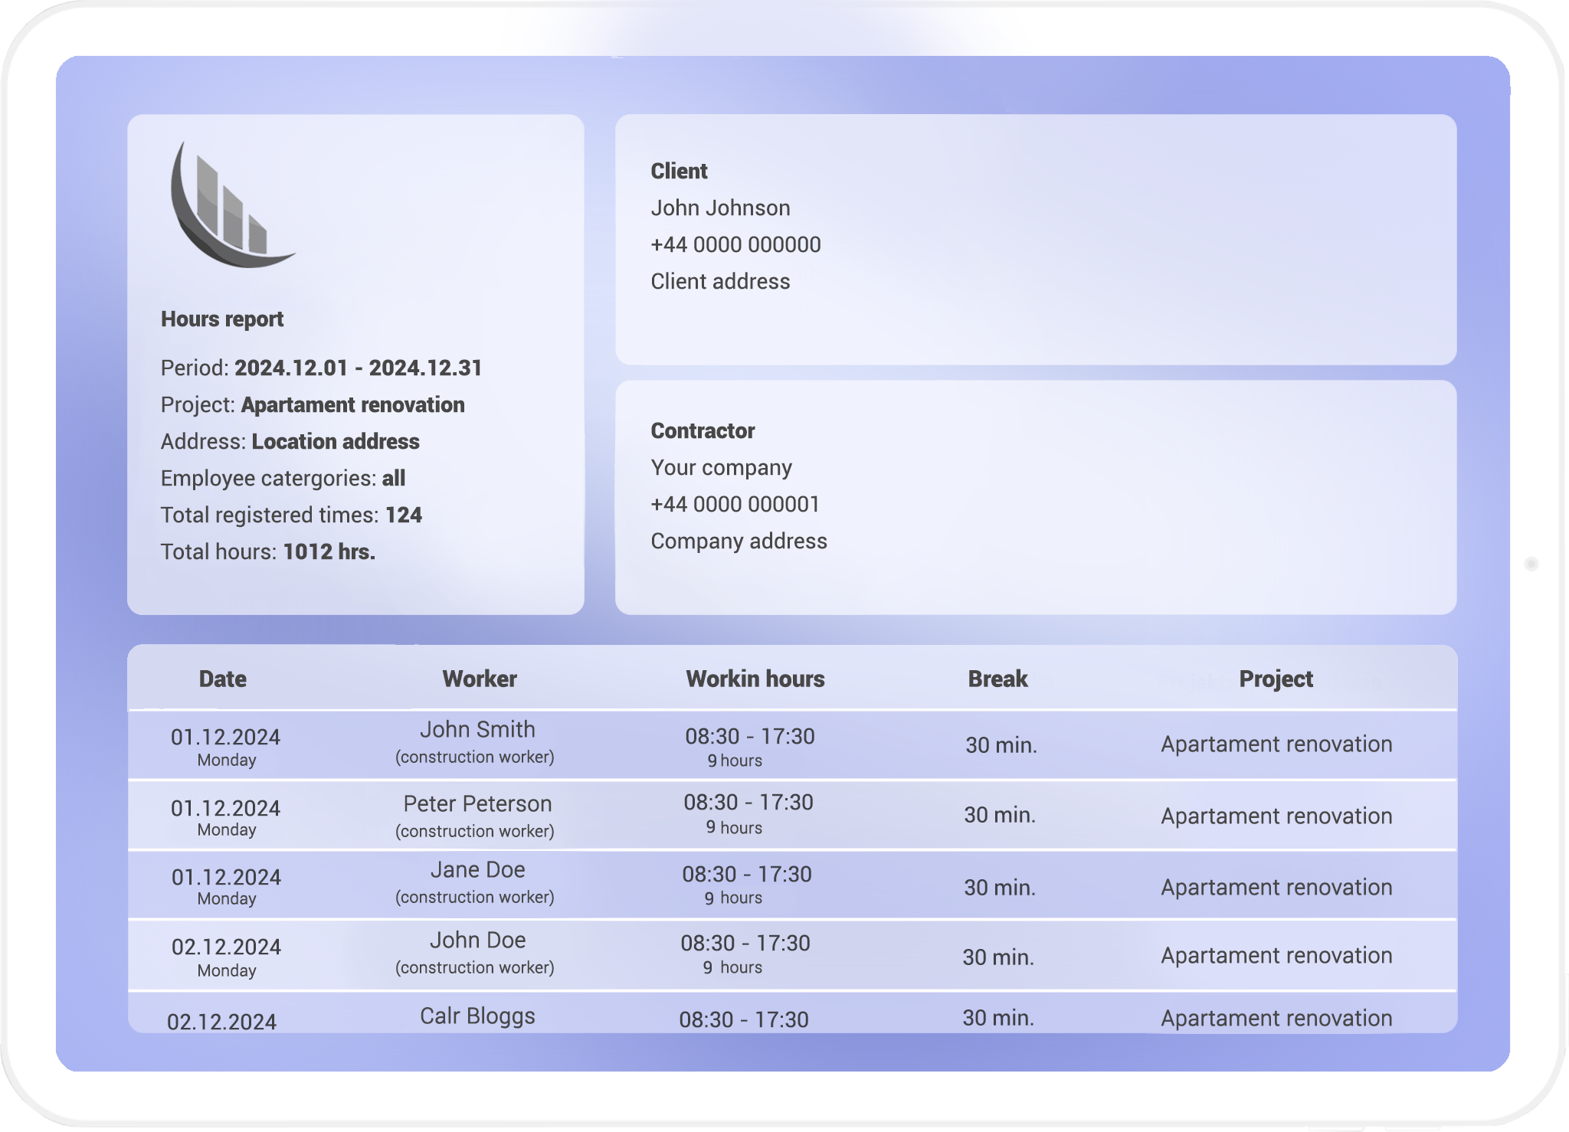Click the Break column header
Viewport: 1569px width, 1132px height.
point(997,679)
